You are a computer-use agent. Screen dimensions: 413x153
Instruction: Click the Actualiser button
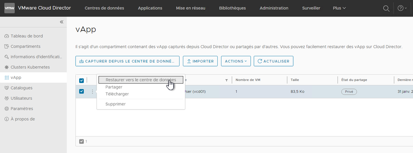(273, 61)
